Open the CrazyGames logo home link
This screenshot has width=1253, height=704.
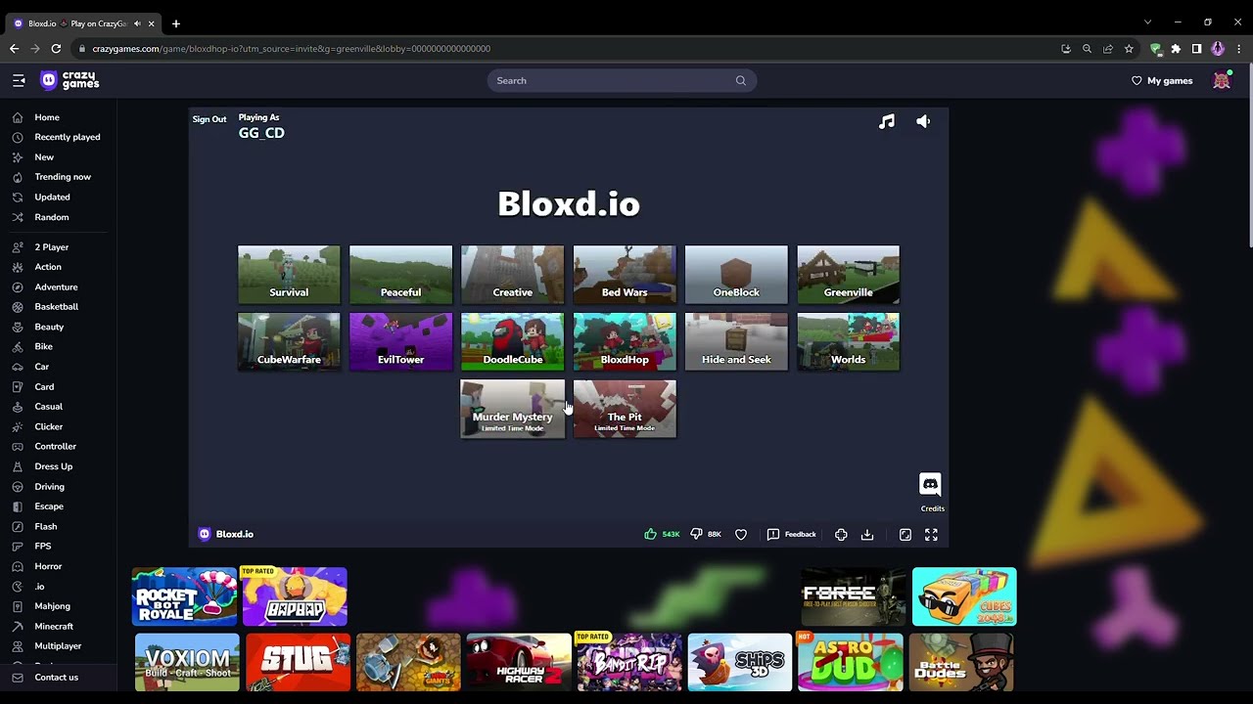(70, 80)
